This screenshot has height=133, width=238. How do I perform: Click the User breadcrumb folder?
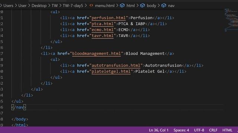[22, 6]
